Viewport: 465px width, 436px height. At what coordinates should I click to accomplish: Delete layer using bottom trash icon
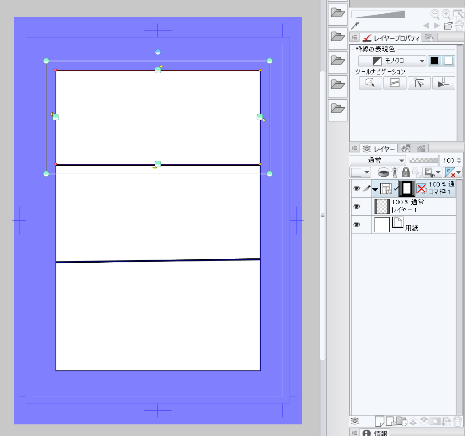[459, 421]
